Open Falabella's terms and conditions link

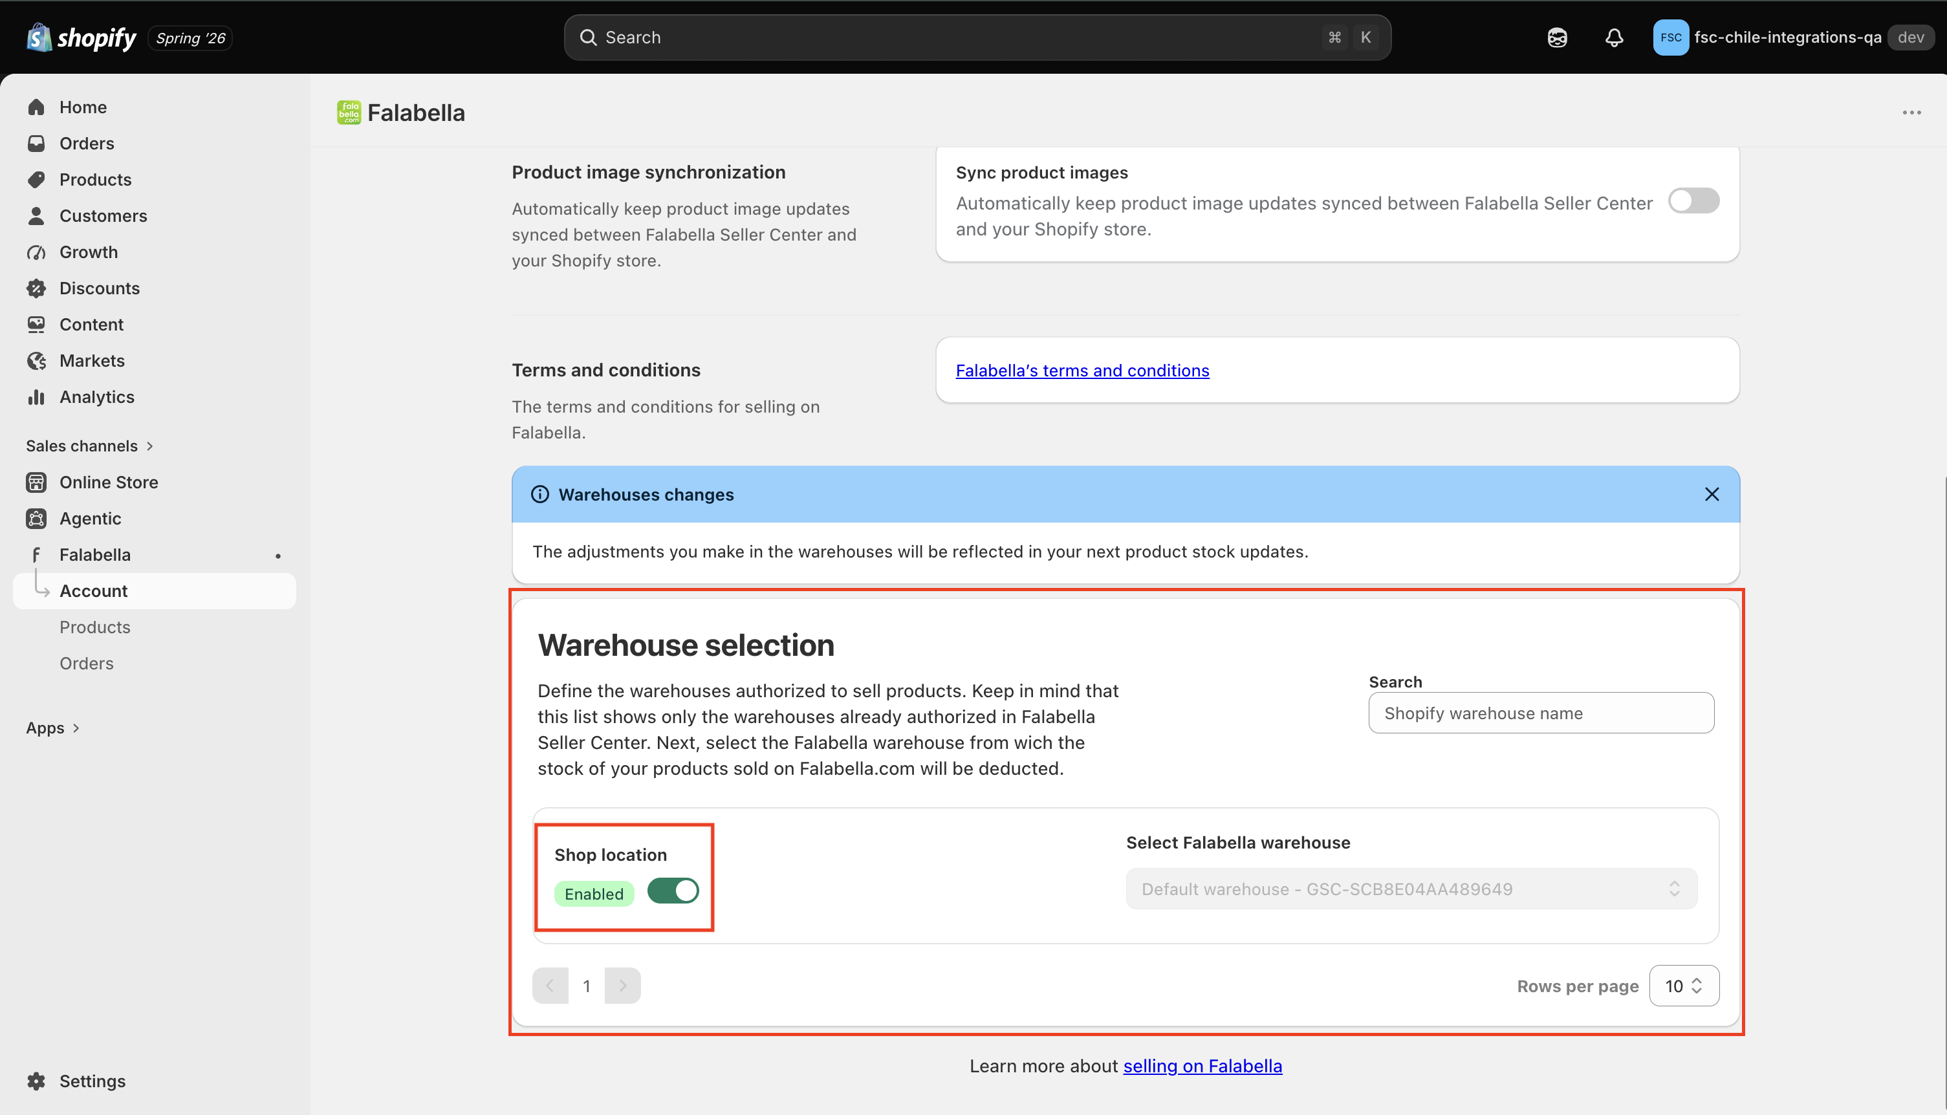(1082, 371)
